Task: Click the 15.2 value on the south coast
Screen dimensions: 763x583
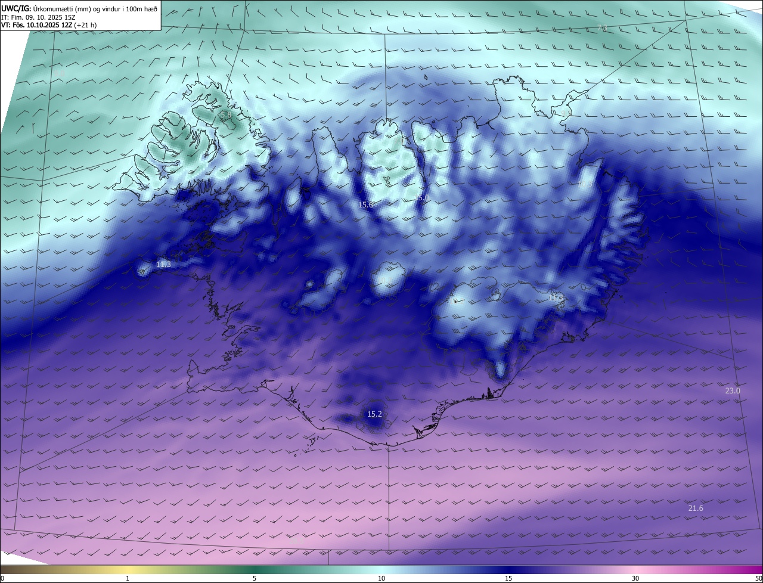Action: (374, 414)
